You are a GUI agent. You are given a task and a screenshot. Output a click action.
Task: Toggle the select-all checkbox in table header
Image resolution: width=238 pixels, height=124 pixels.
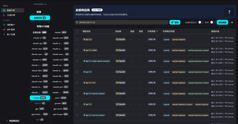(x=77, y=31)
